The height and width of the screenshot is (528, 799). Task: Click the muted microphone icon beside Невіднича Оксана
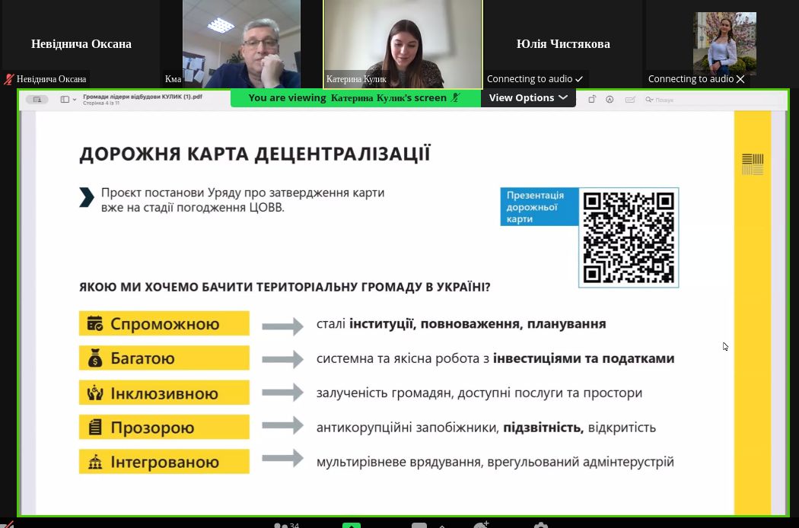(x=9, y=79)
